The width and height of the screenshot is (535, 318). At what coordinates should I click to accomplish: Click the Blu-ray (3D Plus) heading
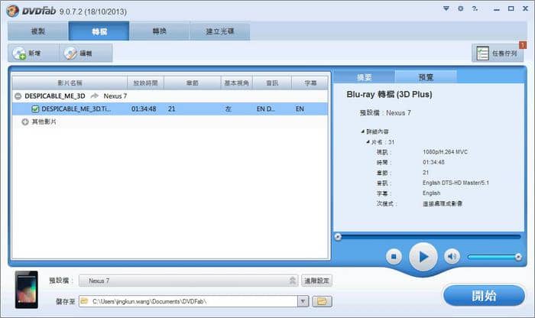click(x=389, y=94)
